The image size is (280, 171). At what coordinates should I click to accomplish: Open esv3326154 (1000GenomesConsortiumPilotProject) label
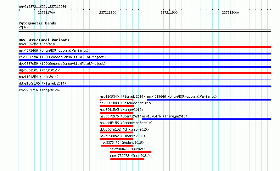pyautogui.click(x=62, y=57)
